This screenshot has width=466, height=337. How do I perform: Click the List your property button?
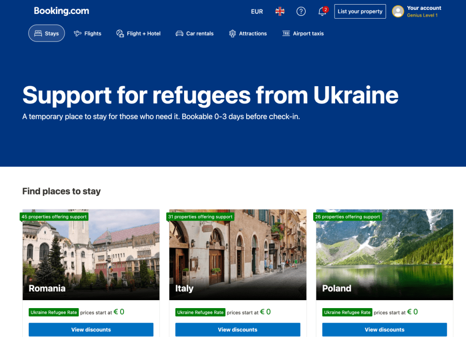click(360, 11)
